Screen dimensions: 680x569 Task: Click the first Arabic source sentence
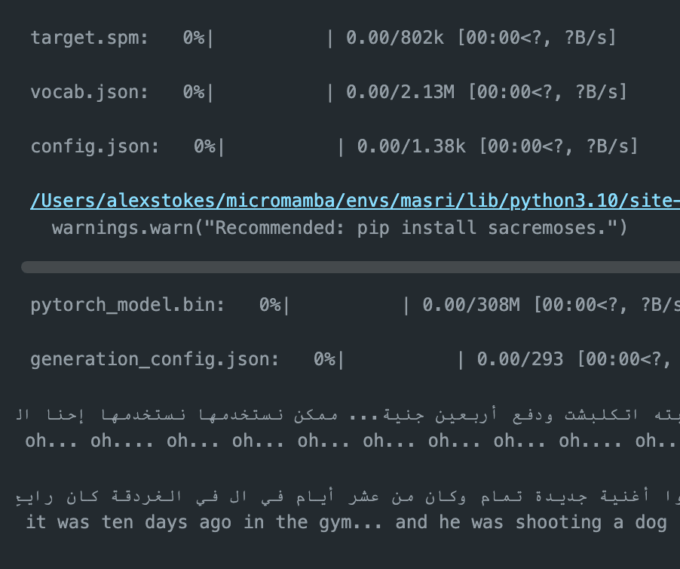tap(347, 415)
